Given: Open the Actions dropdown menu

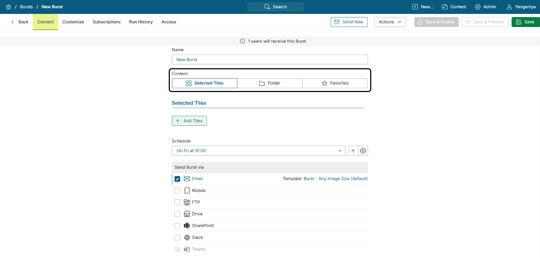Looking at the screenshot, I should [390, 22].
